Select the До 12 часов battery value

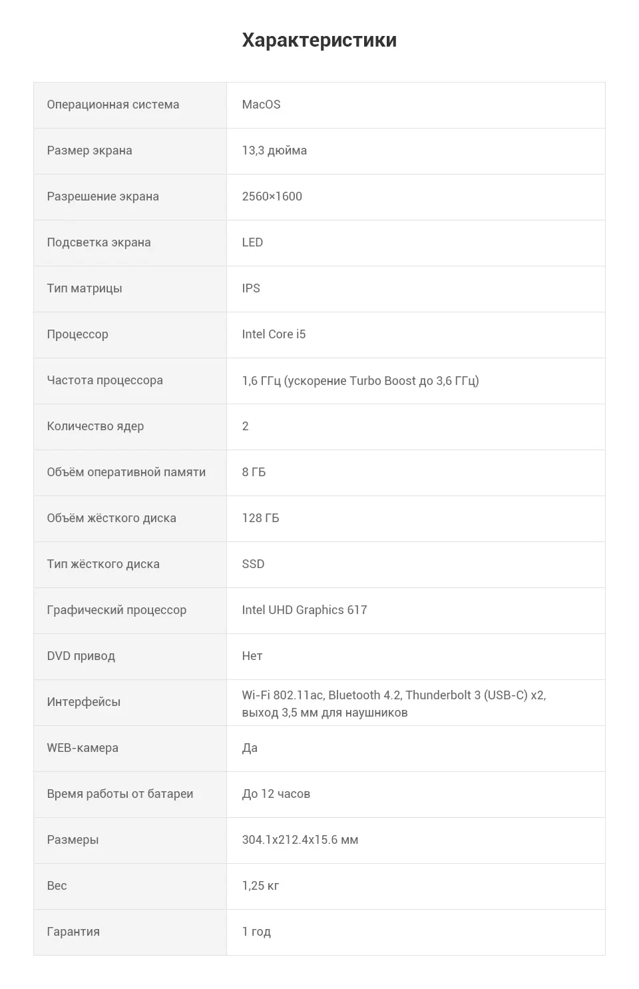tap(276, 794)
